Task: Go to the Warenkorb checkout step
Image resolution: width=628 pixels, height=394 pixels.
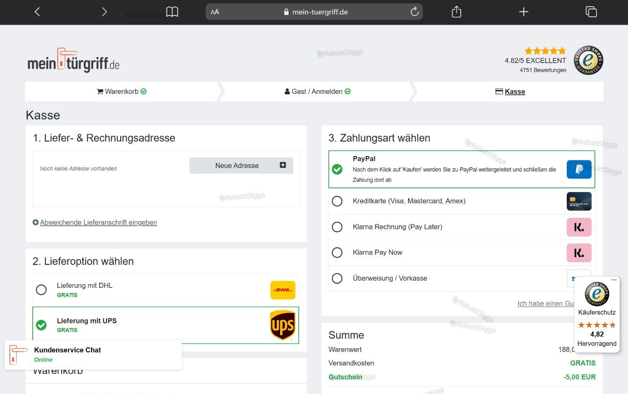Action: click(122, 92)
